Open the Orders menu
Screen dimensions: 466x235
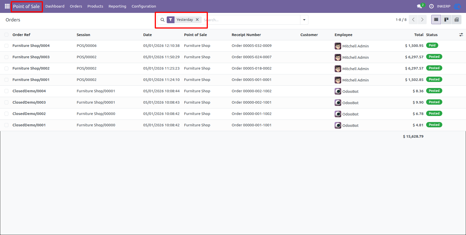pyautogui.click(x=76, y=6)
